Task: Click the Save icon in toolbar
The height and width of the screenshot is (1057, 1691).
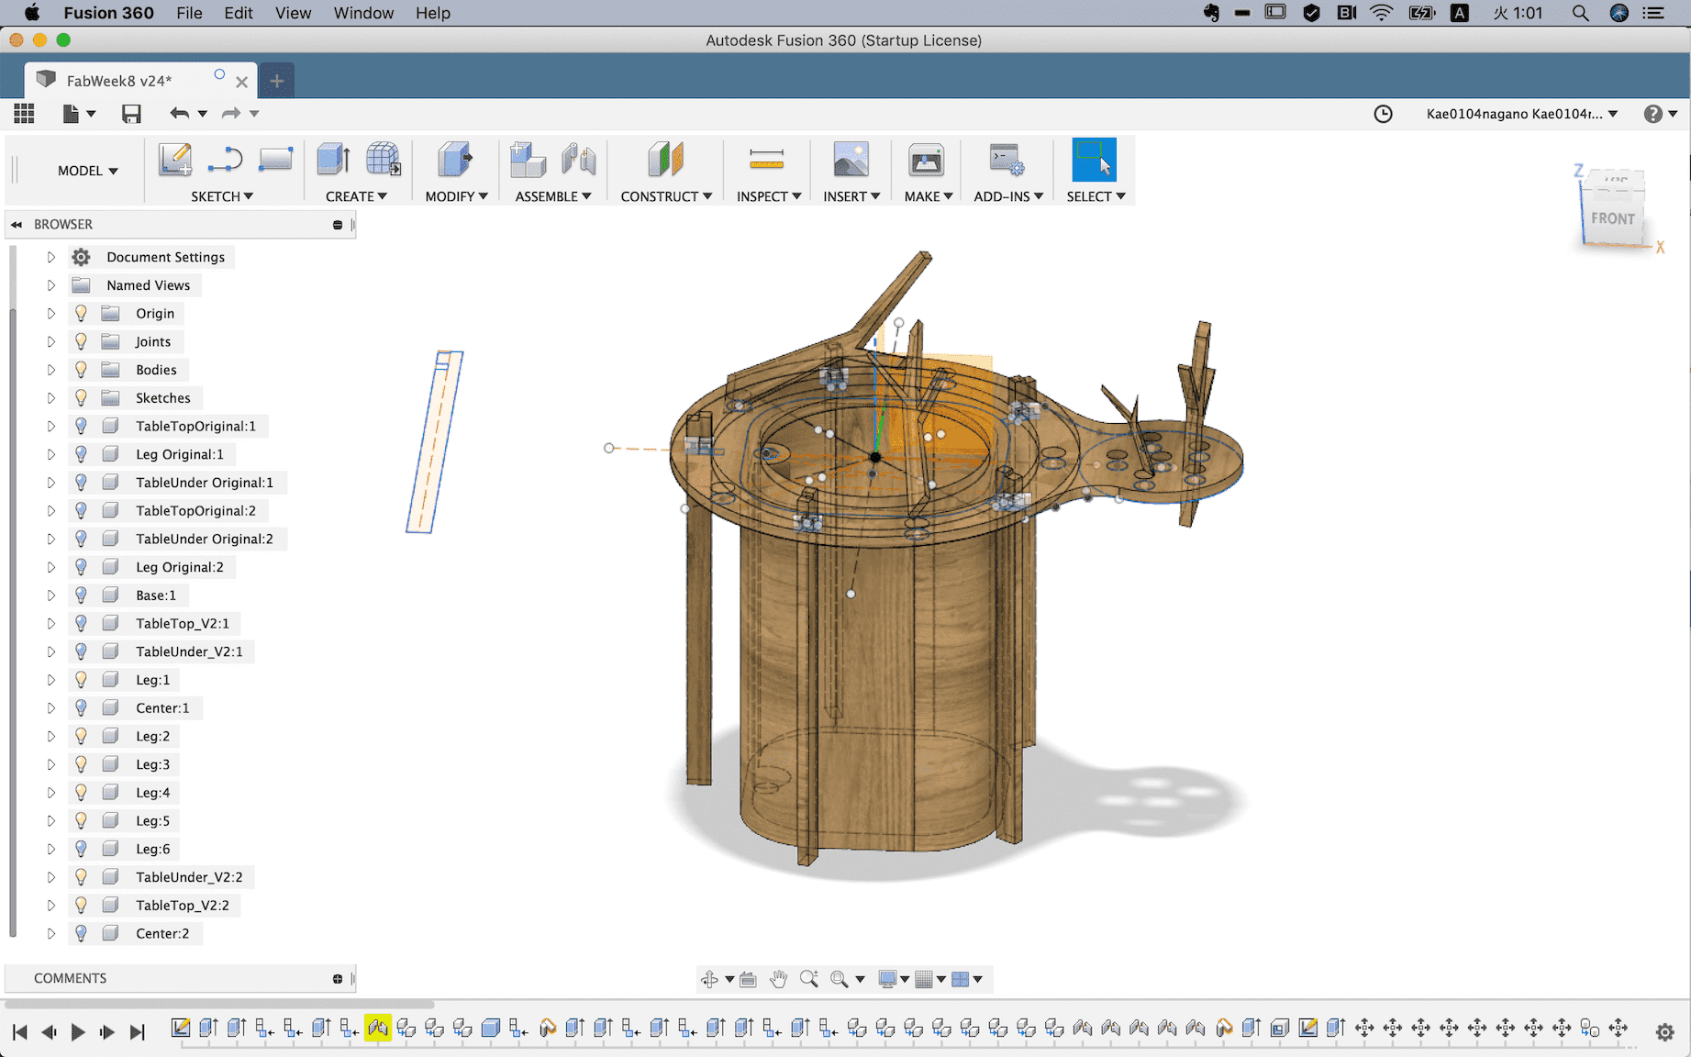Action: 131,114
